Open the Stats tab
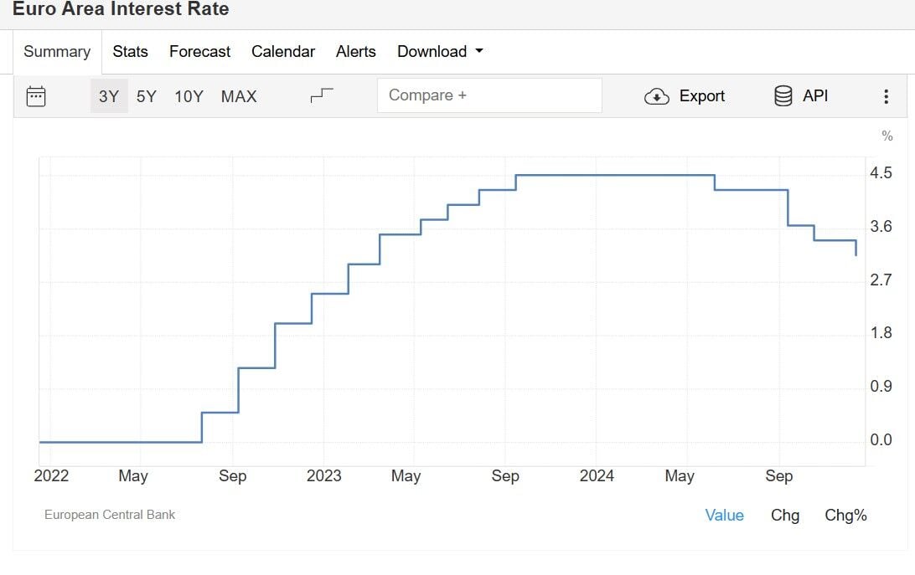 [130, 51]
